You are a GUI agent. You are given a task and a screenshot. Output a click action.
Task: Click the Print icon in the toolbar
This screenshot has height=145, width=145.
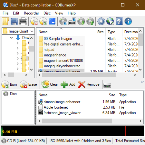tap(23, 21)
